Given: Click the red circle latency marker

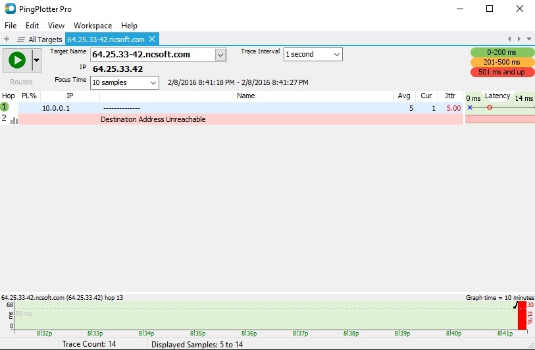Looking at the screenshot, I should click(490, 107).
